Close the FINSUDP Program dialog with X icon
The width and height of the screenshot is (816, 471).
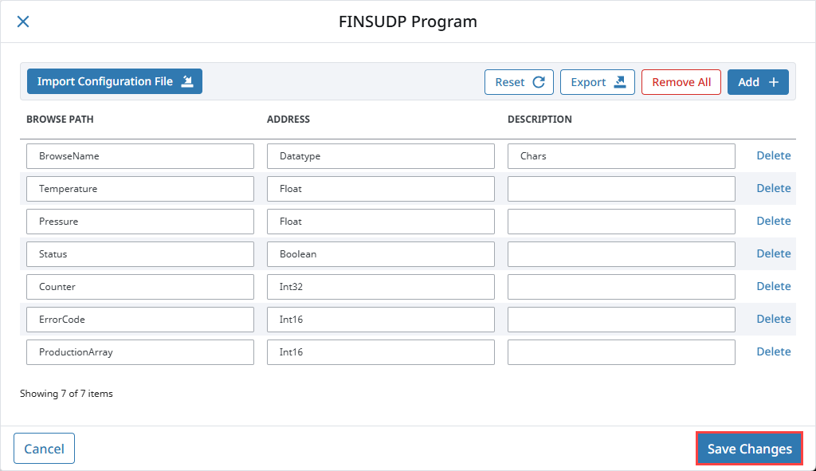coord(23,22)
